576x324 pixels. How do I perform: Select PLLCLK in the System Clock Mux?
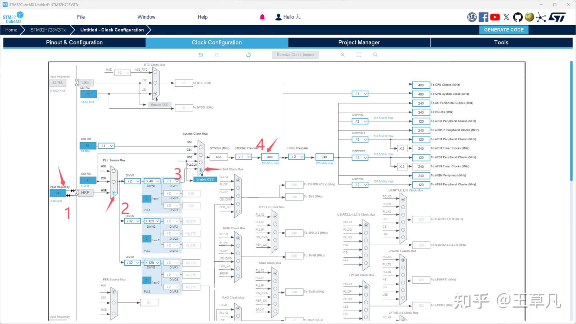click(x=201, y=170)
